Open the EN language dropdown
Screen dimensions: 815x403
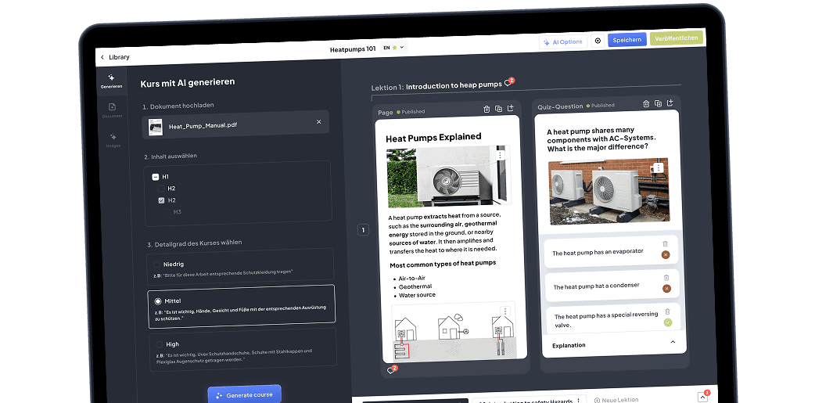(x=393, y=48)
